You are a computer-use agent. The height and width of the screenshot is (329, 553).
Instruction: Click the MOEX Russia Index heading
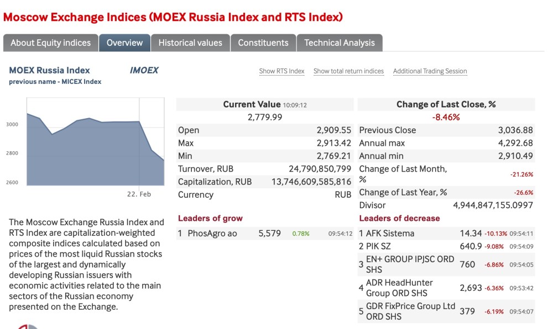[x=49, y=70]
